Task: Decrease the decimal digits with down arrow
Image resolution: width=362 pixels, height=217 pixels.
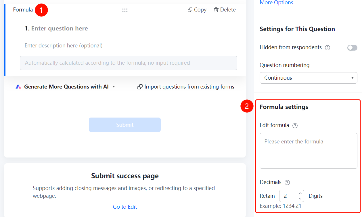Action: click(x=300, y=199)
